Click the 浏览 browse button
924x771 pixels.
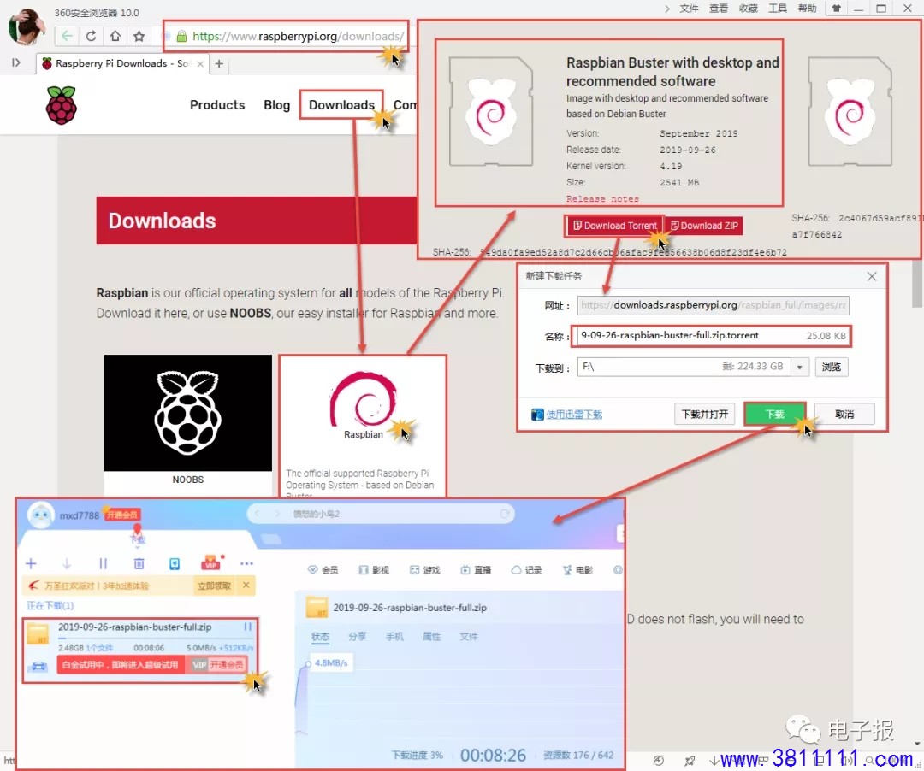coord(832,368)
